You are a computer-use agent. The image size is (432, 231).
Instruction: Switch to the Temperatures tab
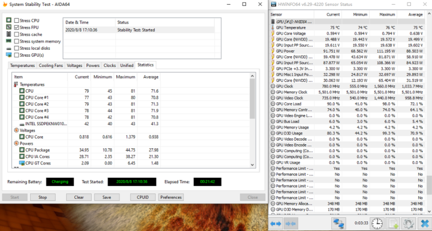click(x=22, y=65)
